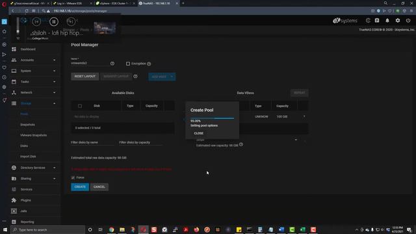This screenshot has height=234, width=416.
Task: Click the iXsystems logo
Action: (x=345, y=21)
